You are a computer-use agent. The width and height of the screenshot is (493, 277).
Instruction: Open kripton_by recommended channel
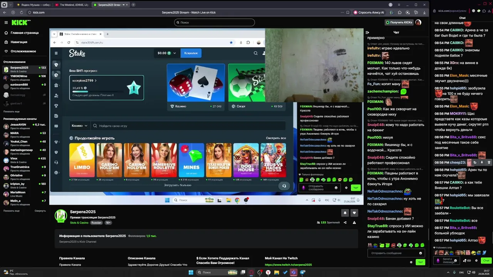tap(25, 185)
